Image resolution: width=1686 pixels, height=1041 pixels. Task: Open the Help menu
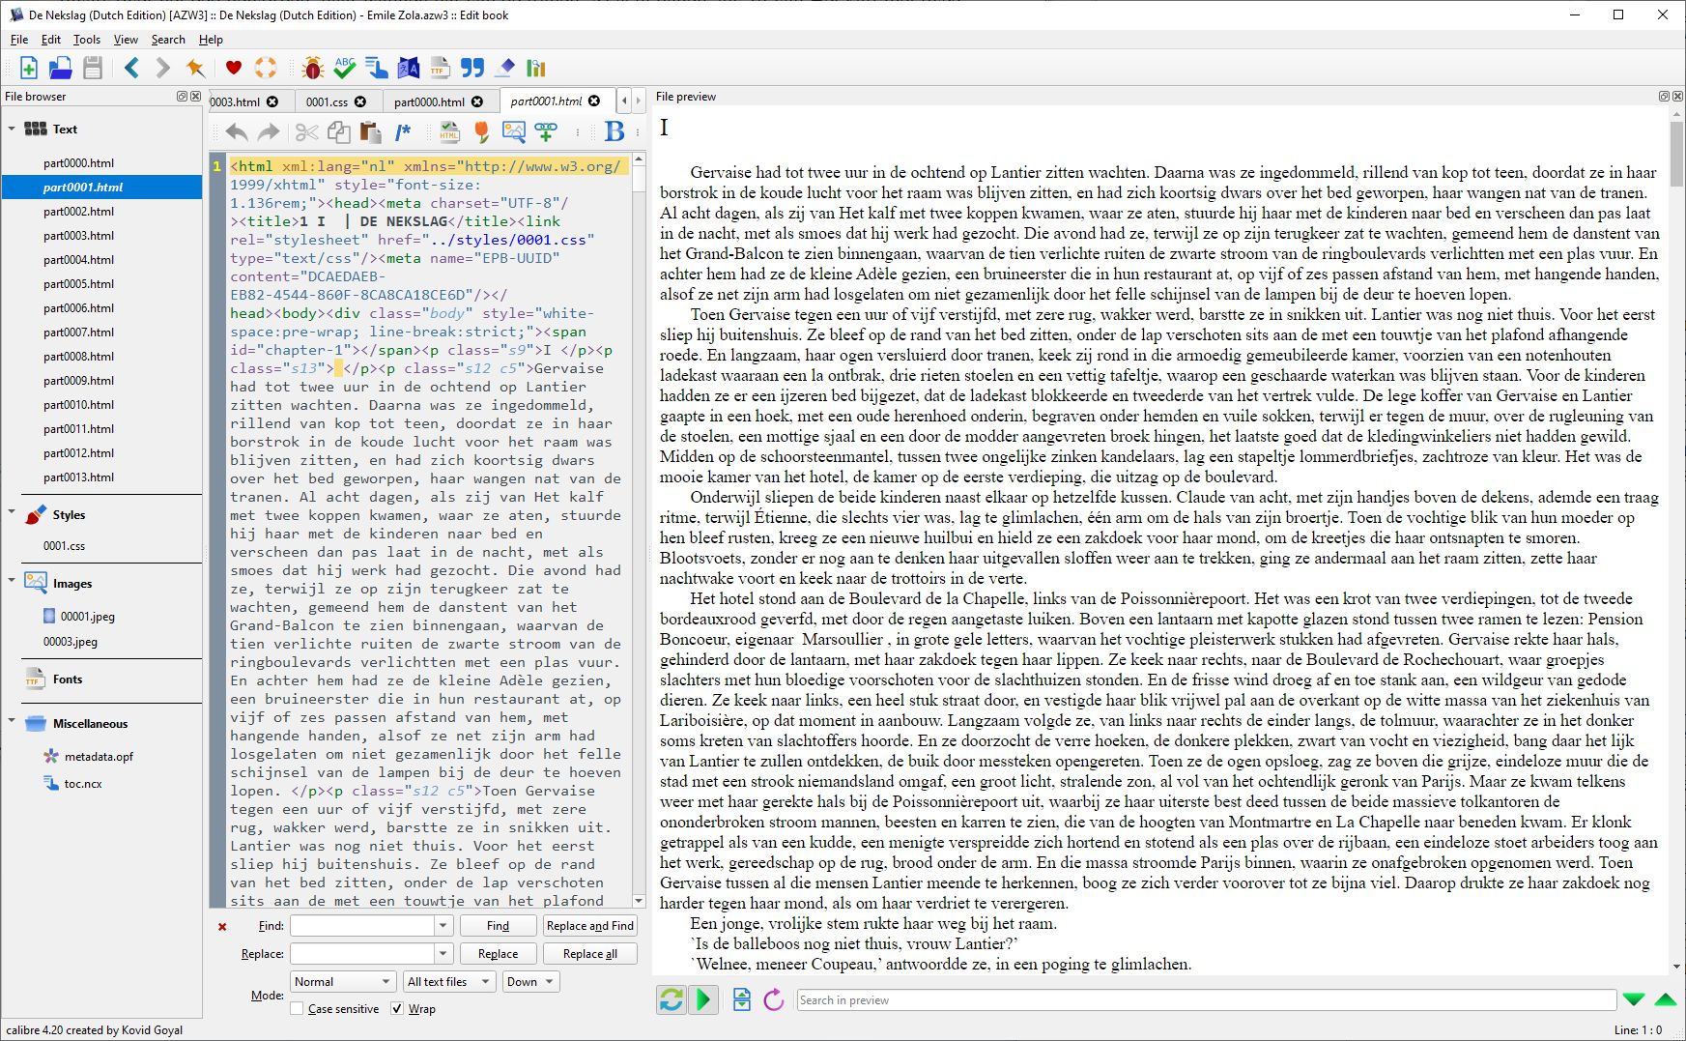(211, 40)
